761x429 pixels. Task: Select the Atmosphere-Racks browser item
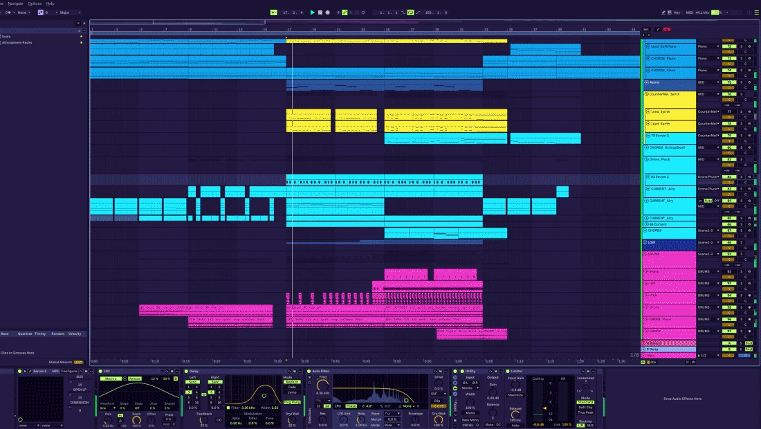(17, 42)
